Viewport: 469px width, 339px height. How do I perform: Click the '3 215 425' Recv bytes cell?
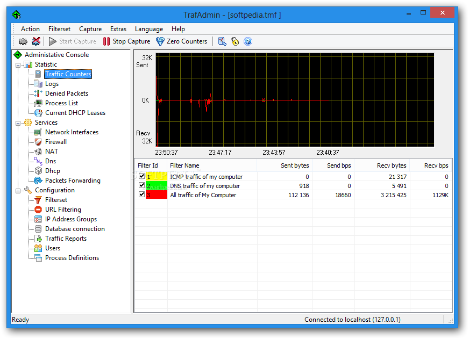[393, 195]
